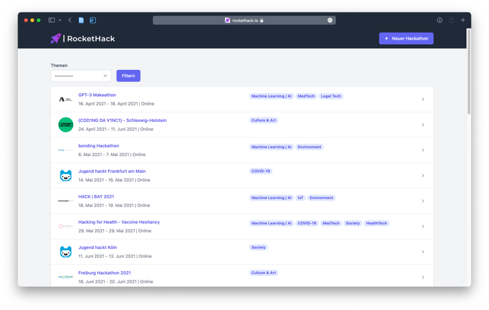
Task: Click the Freiburg Hackathon logo
Action: coord(66,277)
